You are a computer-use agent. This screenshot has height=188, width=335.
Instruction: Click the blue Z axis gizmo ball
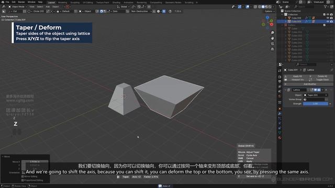coord(267,17)
